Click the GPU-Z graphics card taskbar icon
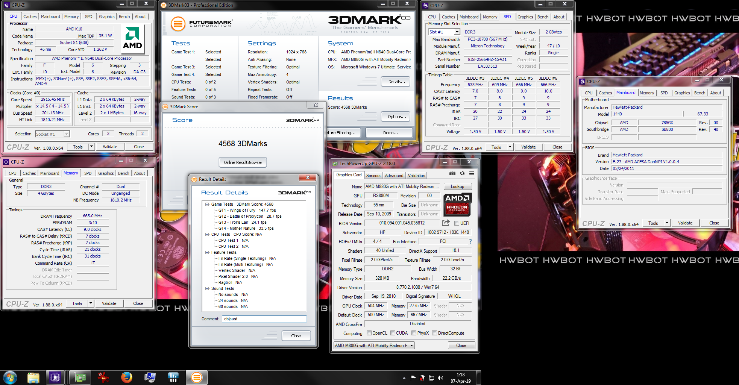 tap(80, 377)
